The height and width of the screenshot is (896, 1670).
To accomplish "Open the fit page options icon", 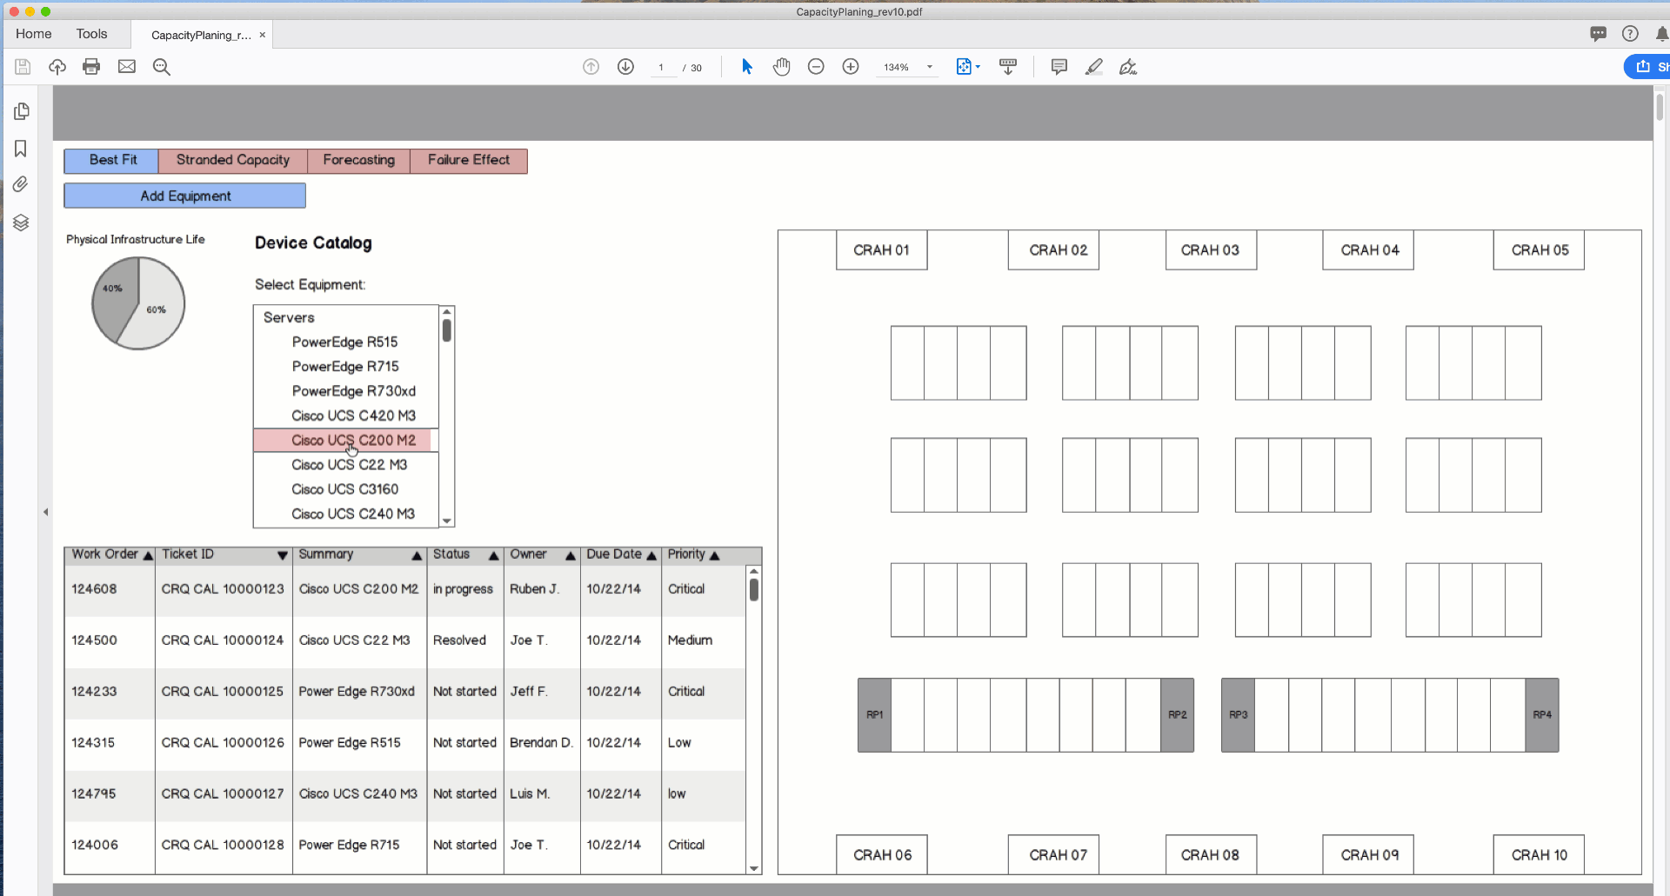I will 967,67.
